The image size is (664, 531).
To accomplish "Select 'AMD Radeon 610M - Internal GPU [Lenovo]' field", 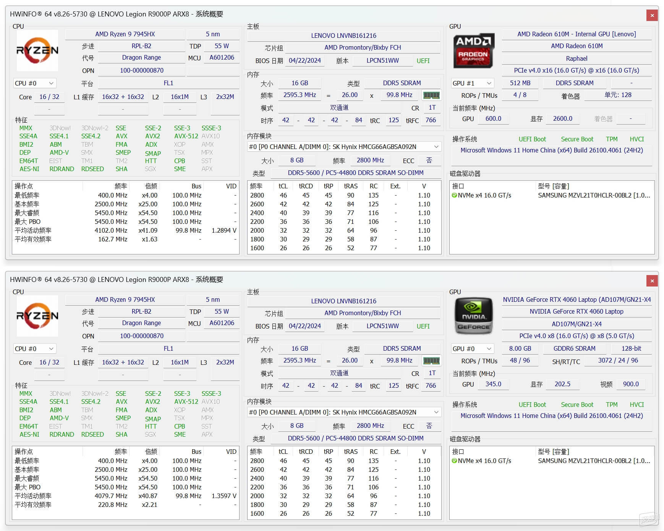I will tap(577, 34).
